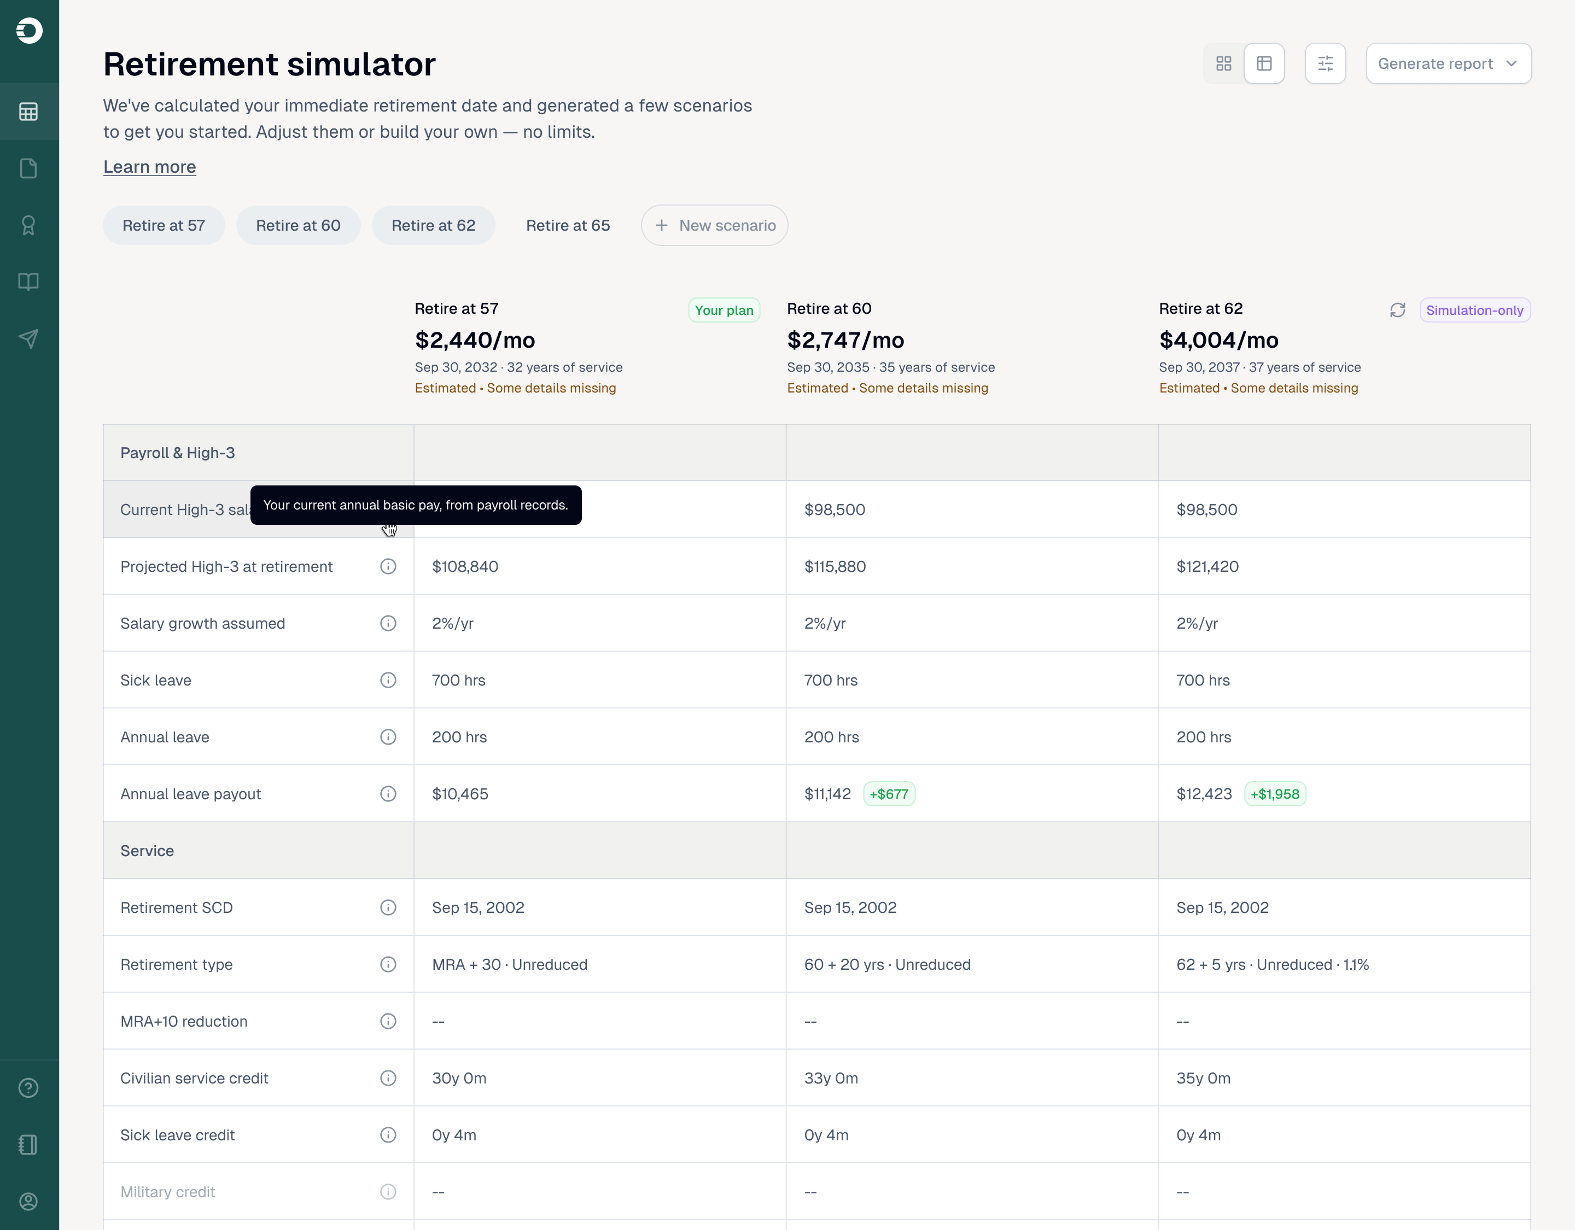Click the Military credit row label
This screenshot has width=1575, height=1230.
coord(168,1192)
